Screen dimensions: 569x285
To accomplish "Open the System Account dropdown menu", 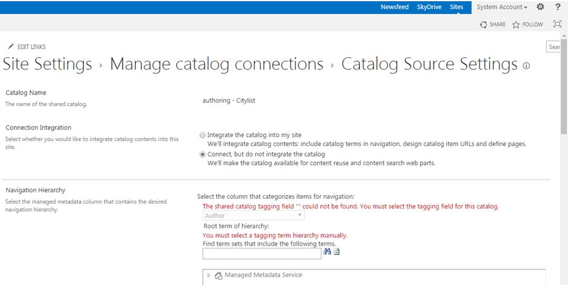I will (502, 7).
